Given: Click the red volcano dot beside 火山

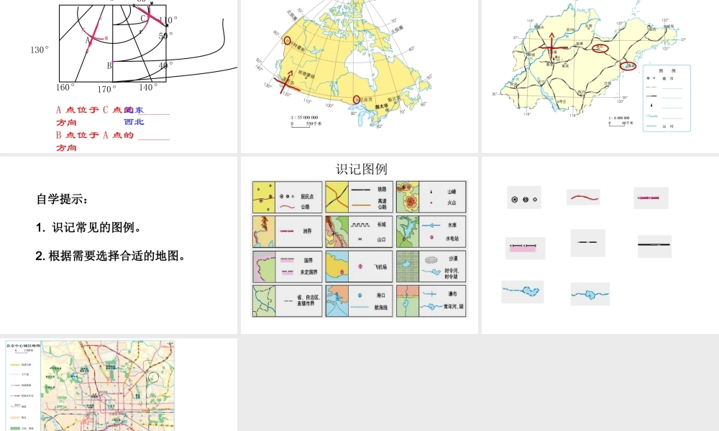Looking at the screenshot, I should coord(431,203).
